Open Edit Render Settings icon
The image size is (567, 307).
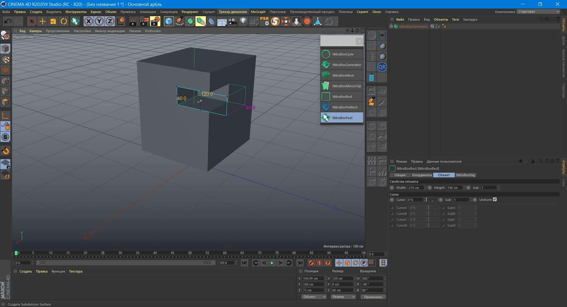coord(155,21)
